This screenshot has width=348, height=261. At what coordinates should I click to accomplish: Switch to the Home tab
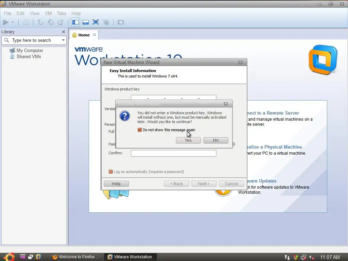[x=84, y=35]
